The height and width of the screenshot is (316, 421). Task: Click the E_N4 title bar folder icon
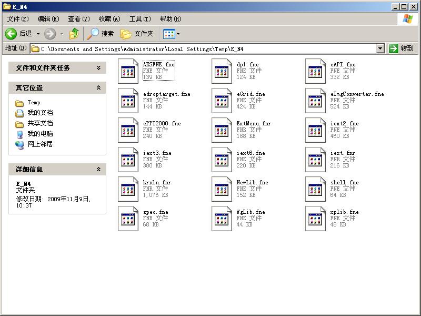point(7,6)
